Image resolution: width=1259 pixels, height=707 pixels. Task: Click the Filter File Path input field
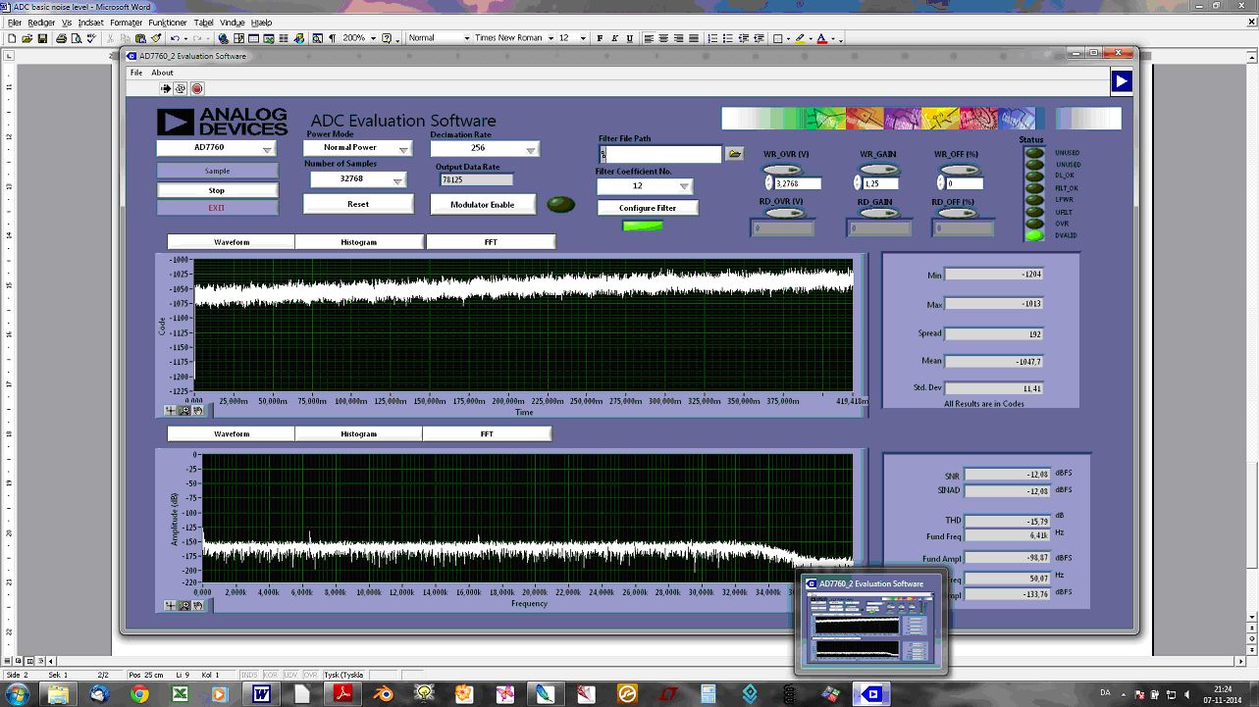tap(660, 154)
